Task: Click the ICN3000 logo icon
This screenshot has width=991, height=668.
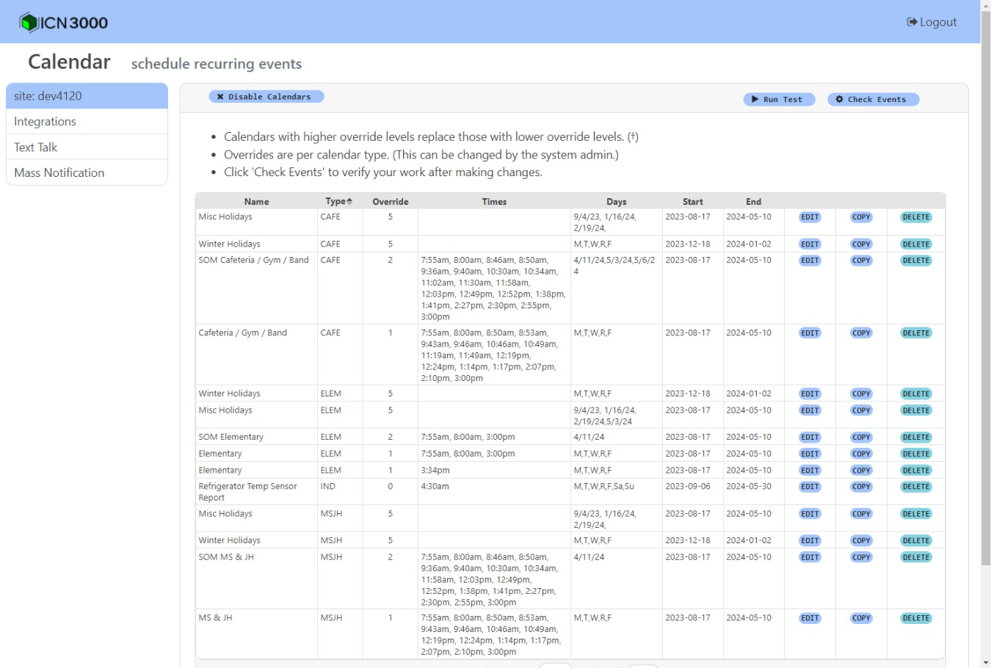Action: tap(28, 22)
